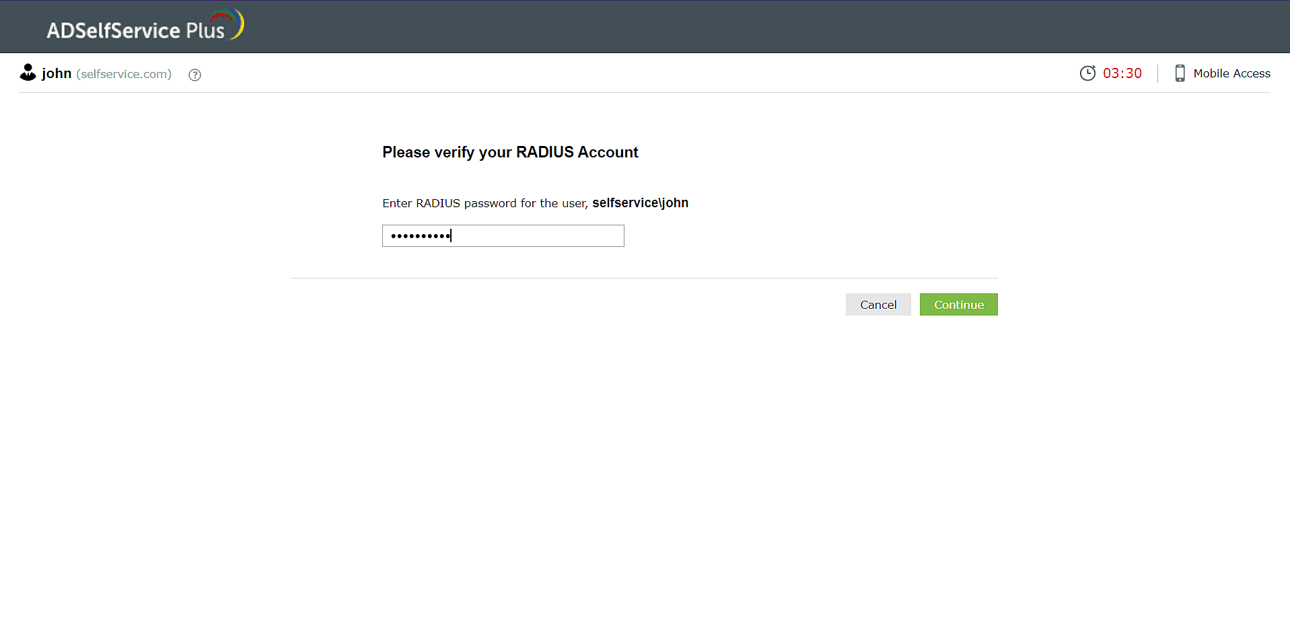
Task: Click the ADSelfService Plus logo
Action: coord(145,26)
